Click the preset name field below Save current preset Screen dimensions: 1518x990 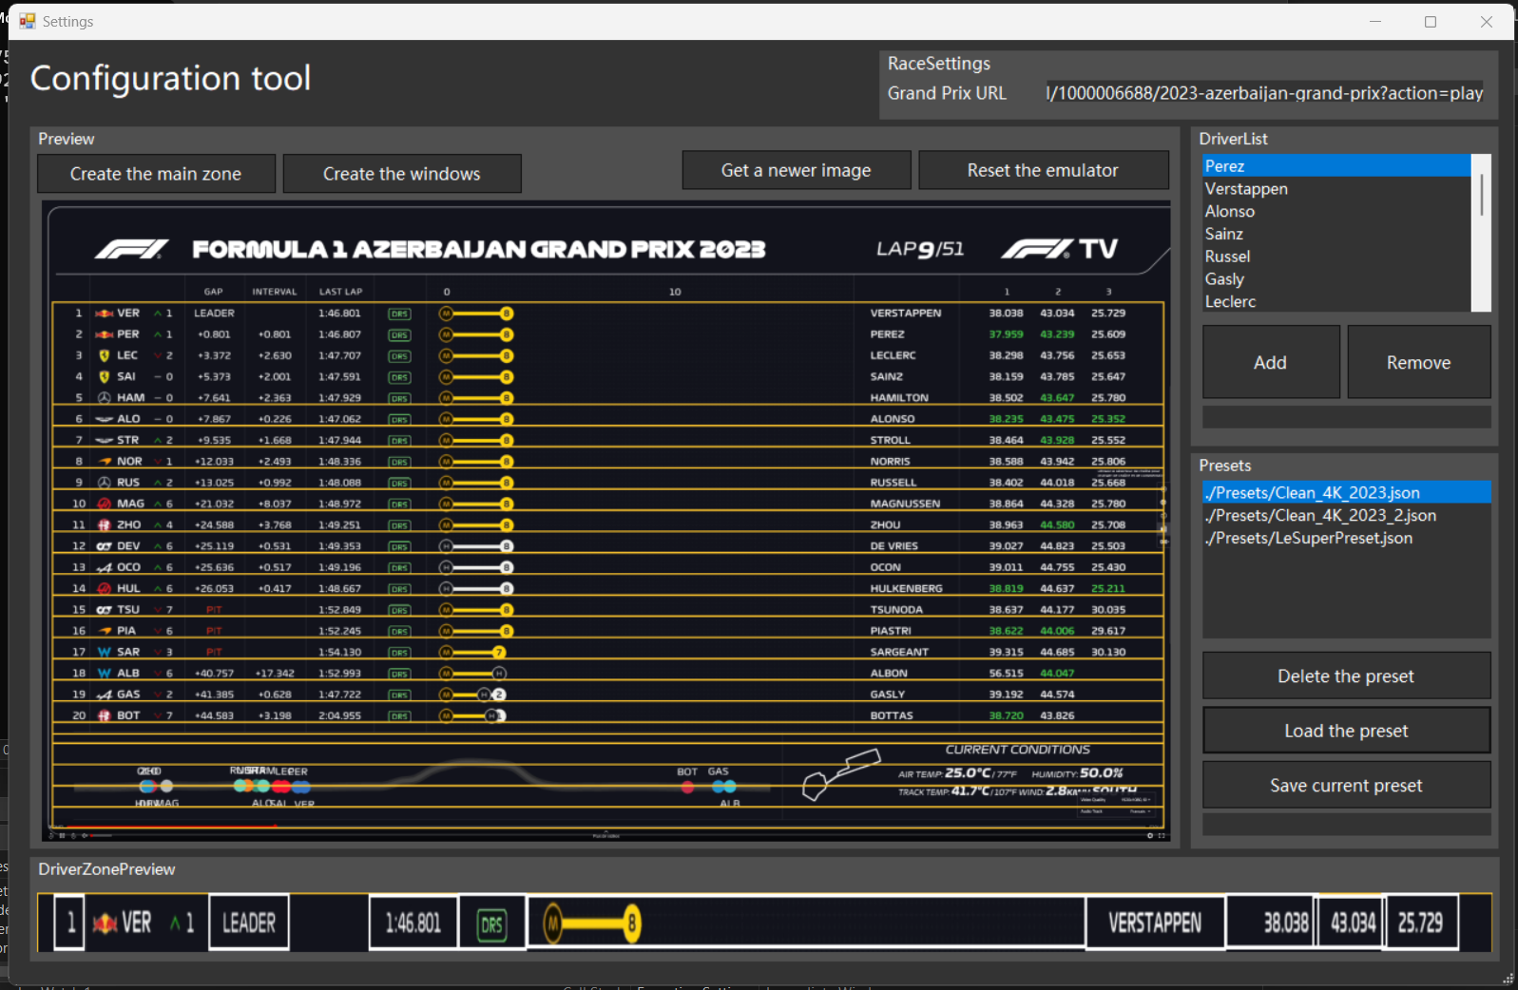point(1346,824)
